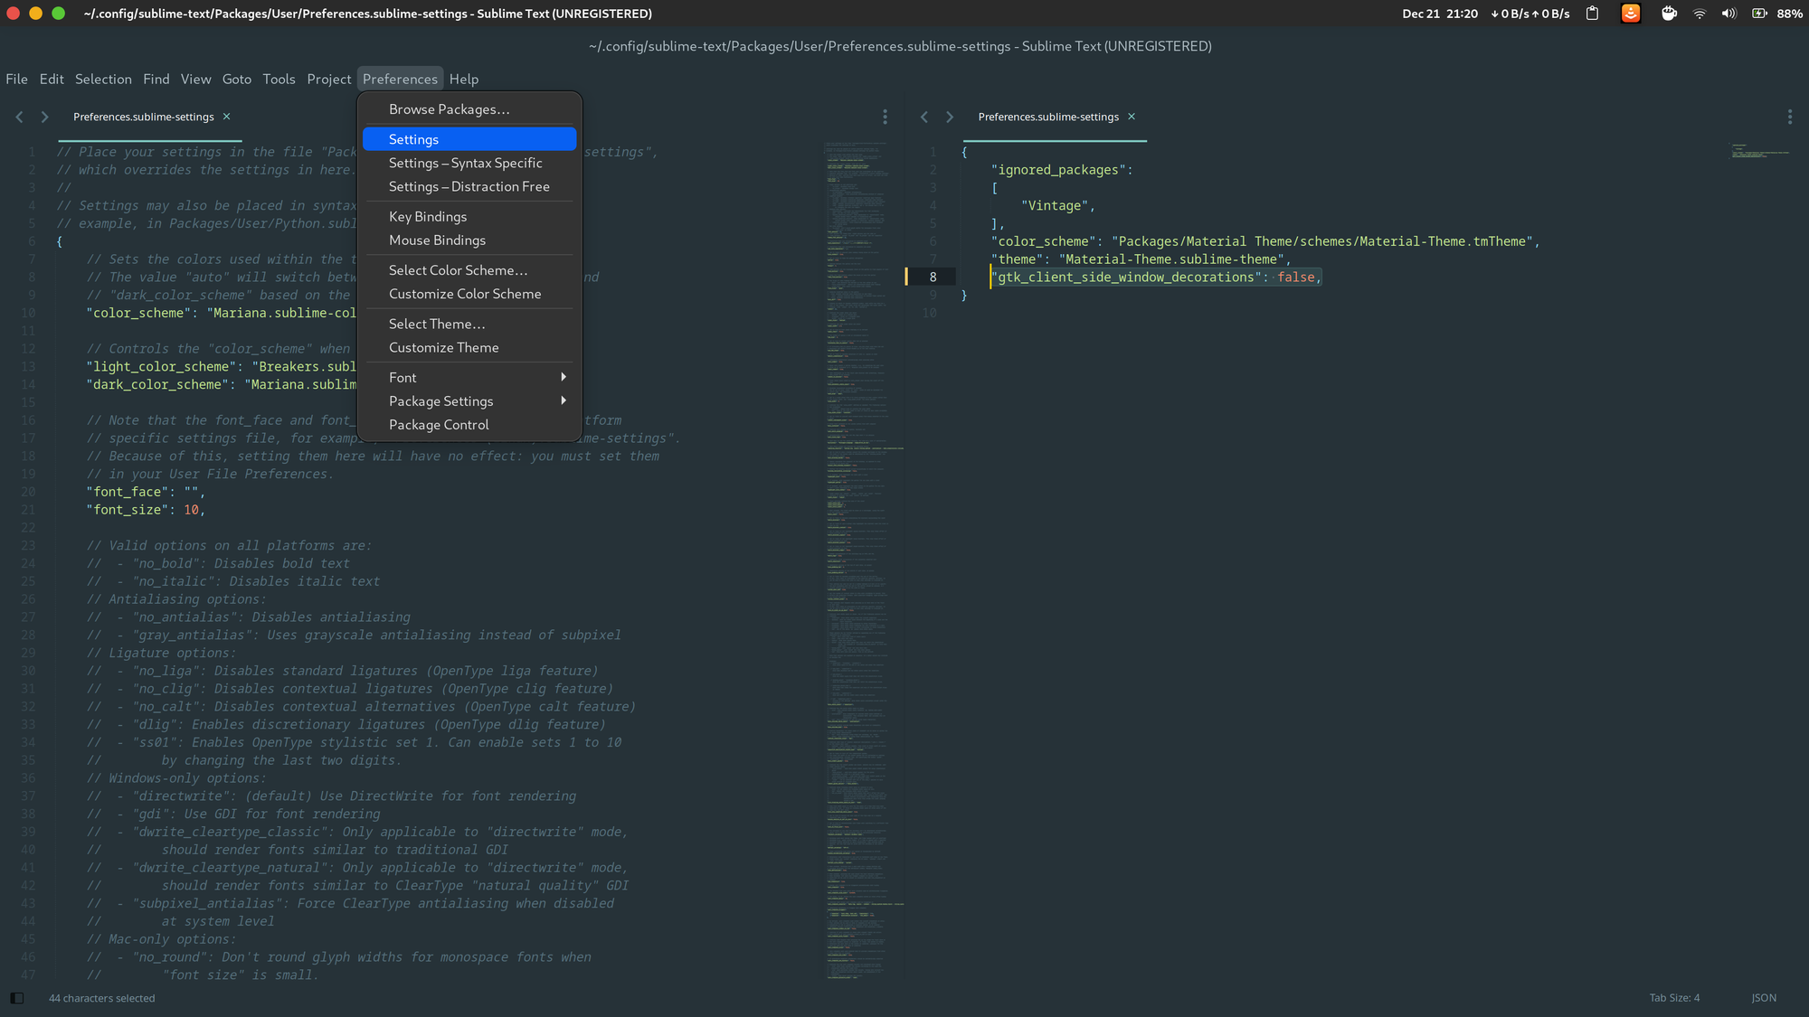
Task: Open left pane tab options menu
Action: click(x=885, y=117)
